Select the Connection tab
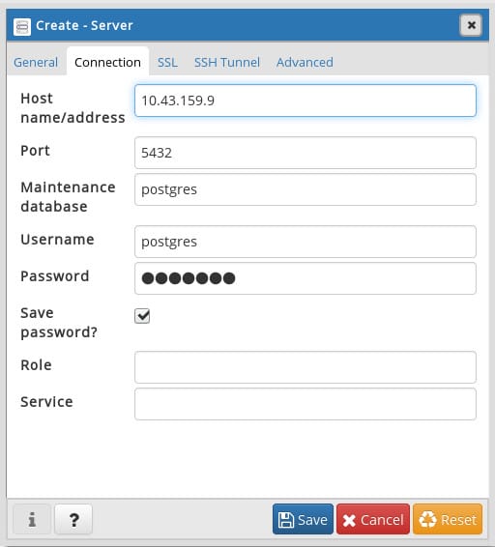495x547 pixels. 107,63
